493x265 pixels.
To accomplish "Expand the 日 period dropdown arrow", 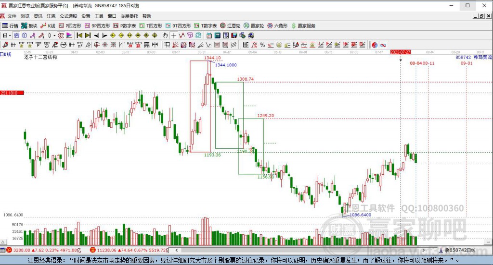I will point(10,36).
